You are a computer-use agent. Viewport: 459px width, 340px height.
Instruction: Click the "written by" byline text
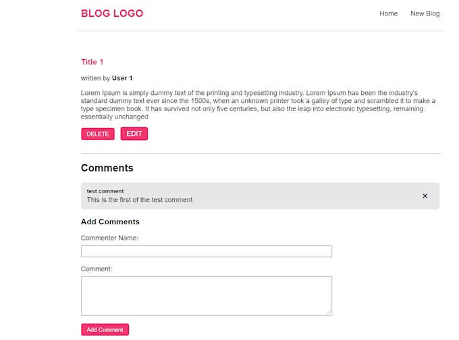[x=95, y=78]
